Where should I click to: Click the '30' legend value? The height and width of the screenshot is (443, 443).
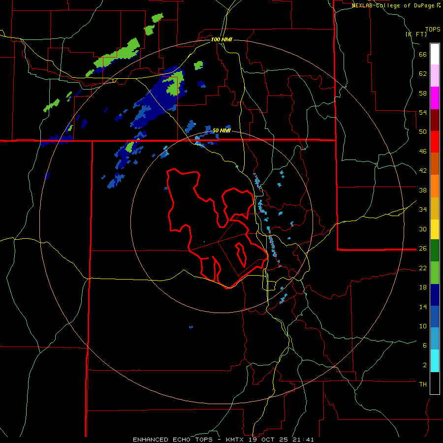(x=423, y=229)
